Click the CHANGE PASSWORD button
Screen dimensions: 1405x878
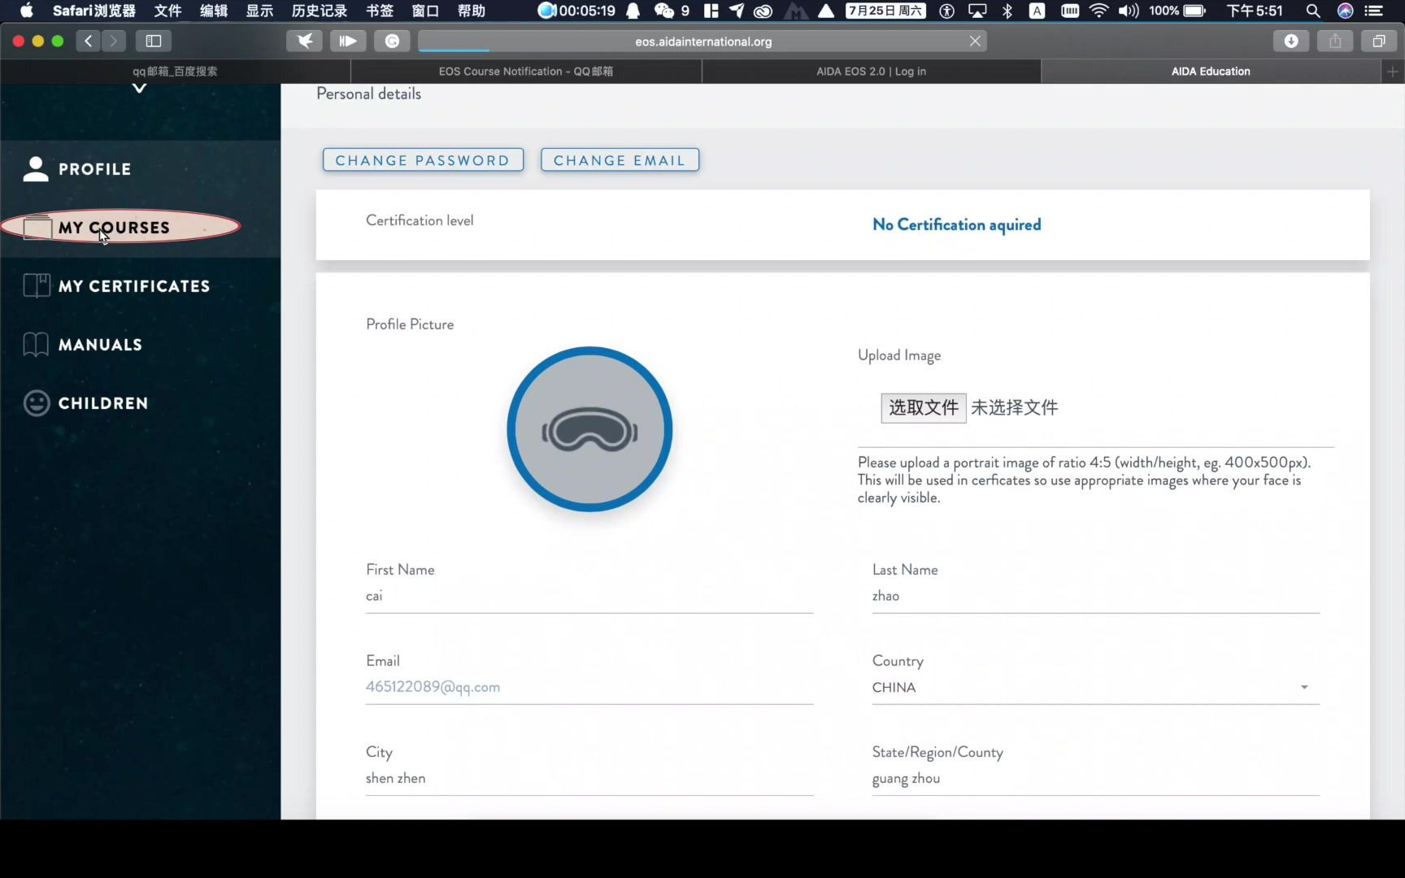[x=423, y=159]
